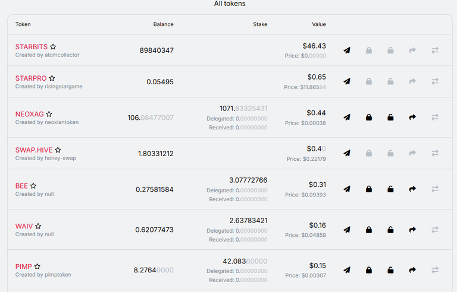Stake WAIV with the closed lock icon
The width and height of the screenshot is (457, 292).
coord(369,230)
